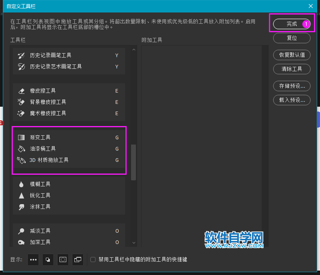Enable 禁用工具栏中隐藏的附加工具的快捷键 checkbox
320x275 pixels.
pos(93,260)
